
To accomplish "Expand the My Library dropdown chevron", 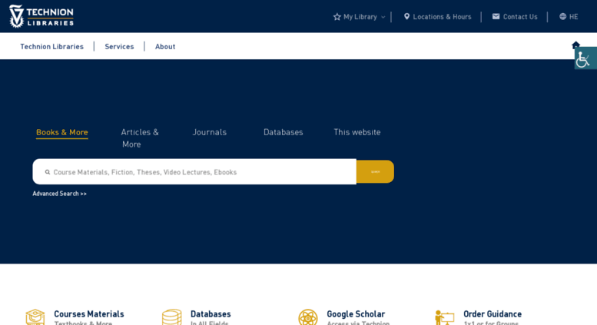I will [x=383, y=17].
